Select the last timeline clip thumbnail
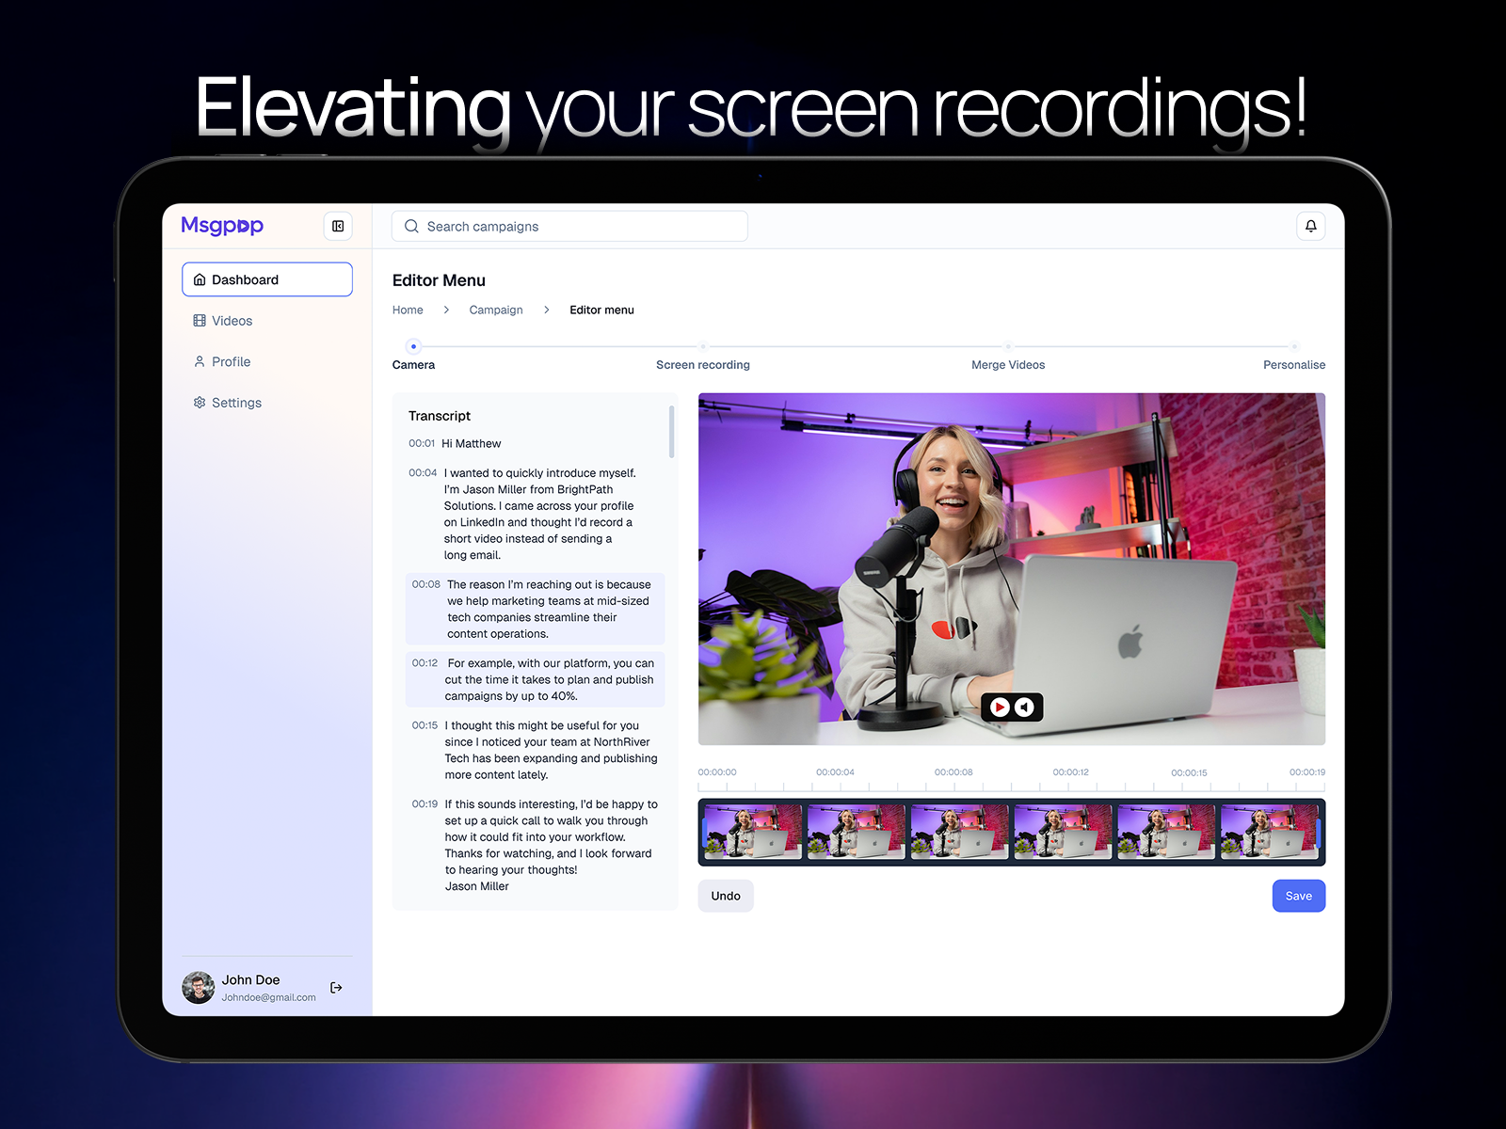 click(1269, 832)
